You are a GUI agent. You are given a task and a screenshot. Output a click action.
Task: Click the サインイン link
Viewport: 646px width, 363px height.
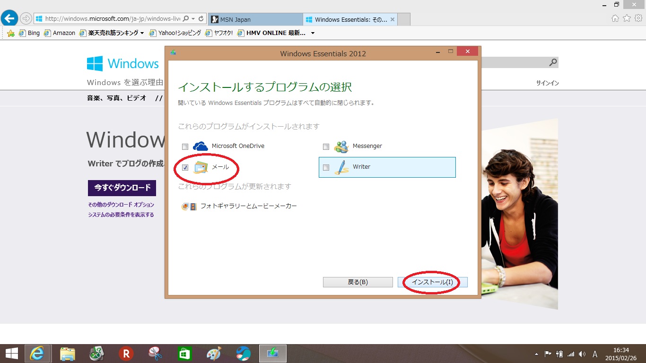[x=547, y=83]
